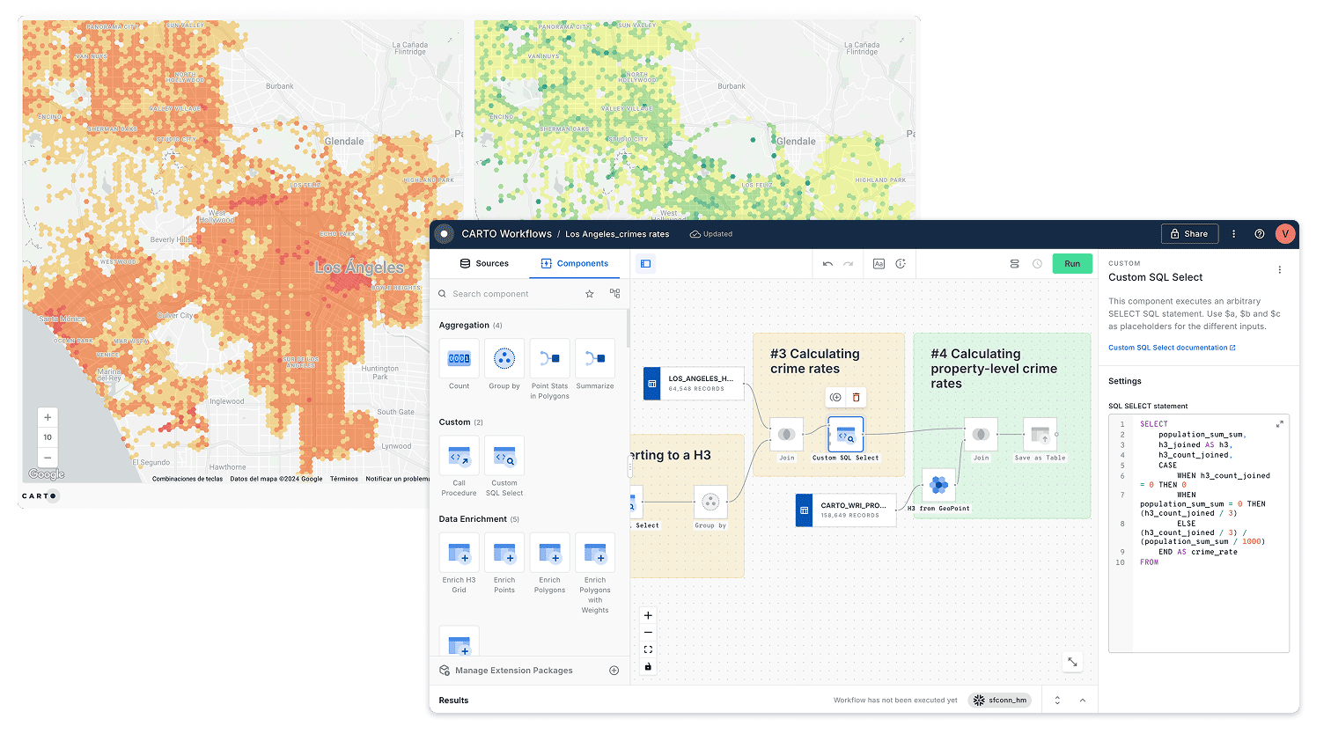Open the Custom SQL Select options menu
1331x741 pixels.
tap(1279, 270)
